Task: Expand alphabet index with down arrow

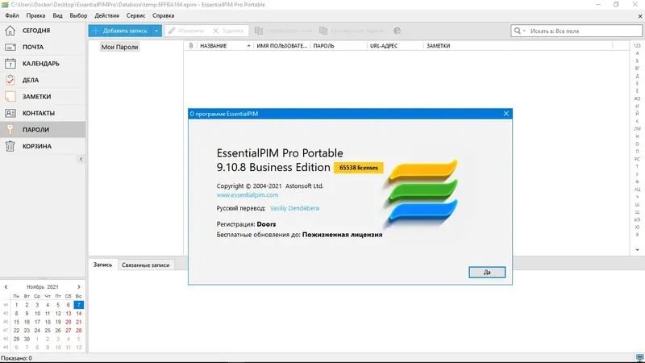Action: 637,250
